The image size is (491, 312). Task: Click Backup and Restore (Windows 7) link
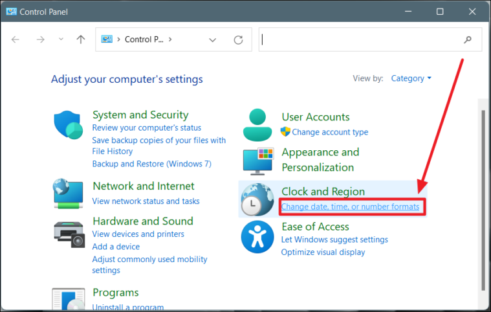(151, 164)
